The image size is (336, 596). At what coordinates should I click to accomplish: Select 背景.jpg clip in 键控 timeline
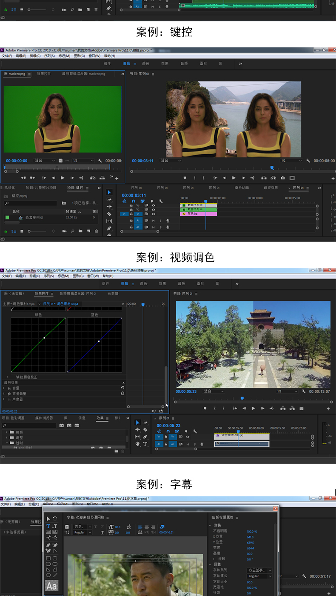198,214
